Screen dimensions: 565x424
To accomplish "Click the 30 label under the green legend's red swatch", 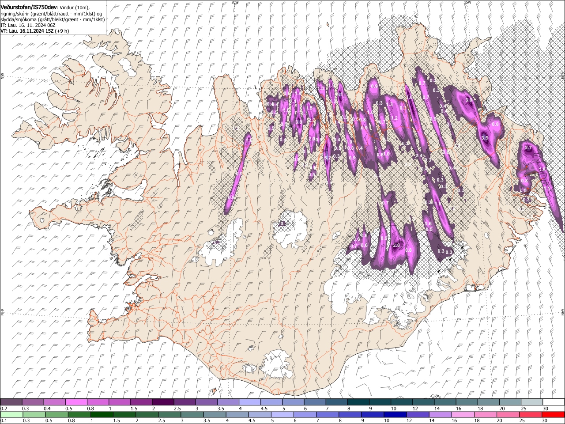I will tap(545, 421).
